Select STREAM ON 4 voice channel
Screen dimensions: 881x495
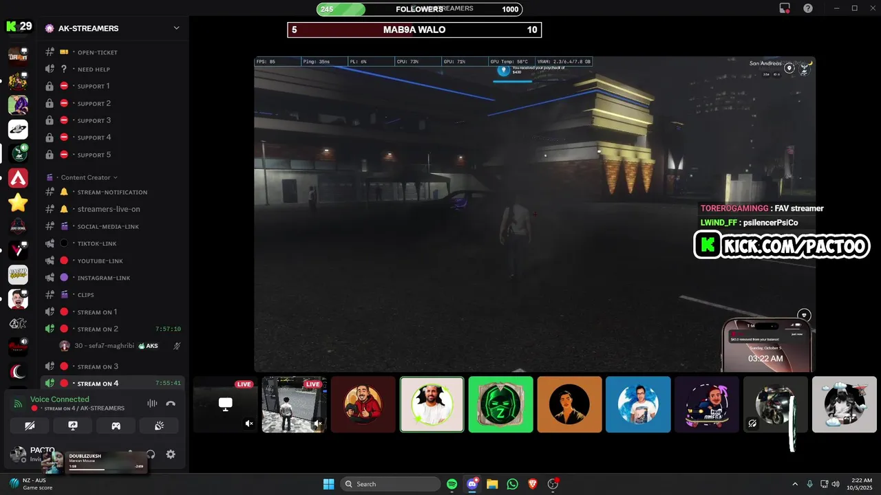tap(114, 384)
